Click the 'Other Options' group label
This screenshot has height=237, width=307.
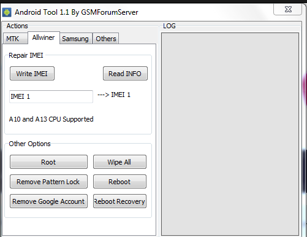[29, 144]
